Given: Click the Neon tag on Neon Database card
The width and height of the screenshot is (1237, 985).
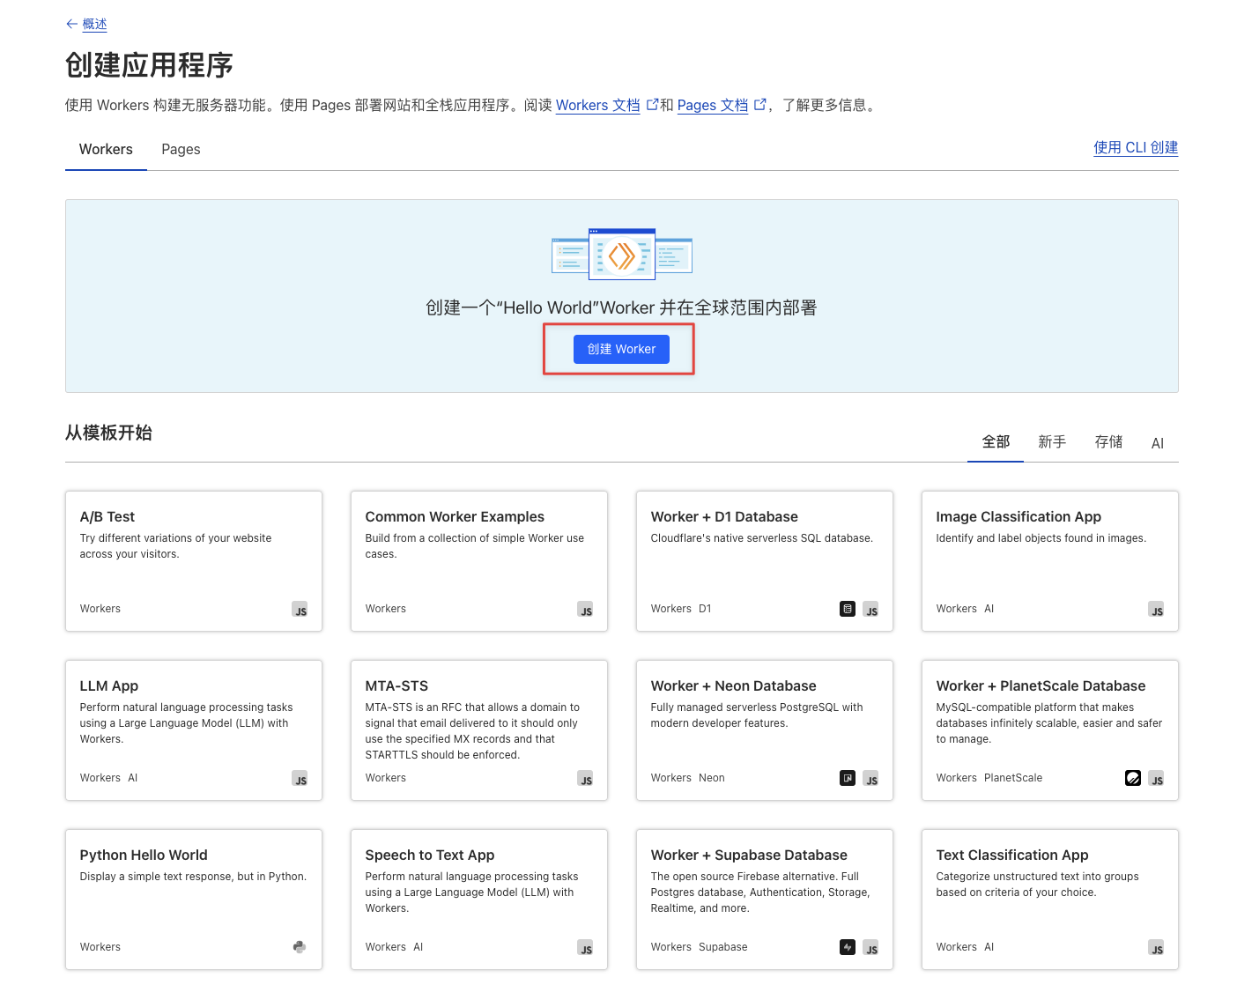Looking at the screenshot, I should (x=712, y=778).
